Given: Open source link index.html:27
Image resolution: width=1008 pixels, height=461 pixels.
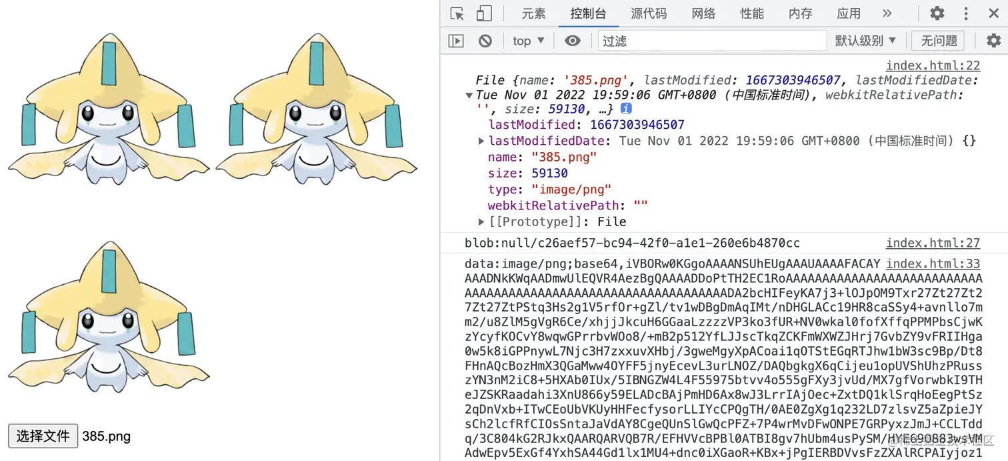Looking at the screenshot, I should tap(933, 243).
